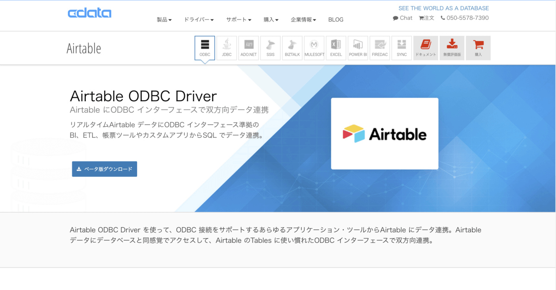Screen dimensions: 556x290
Task: Open the ADO.NET driver edition
Action: [x=248, y=48]
